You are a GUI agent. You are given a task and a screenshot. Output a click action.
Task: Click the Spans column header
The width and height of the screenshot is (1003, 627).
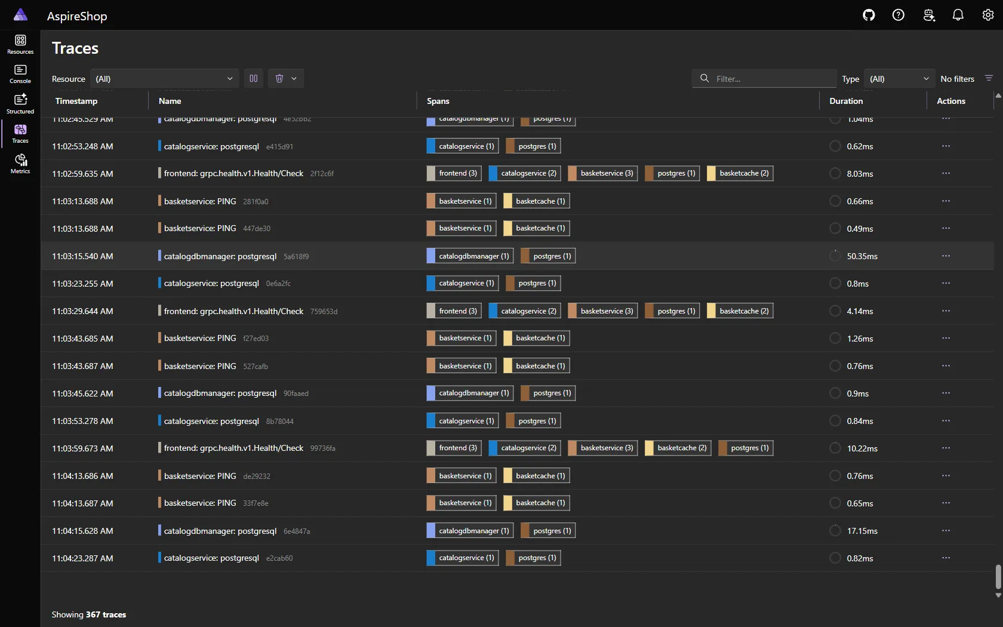point(438,101)
